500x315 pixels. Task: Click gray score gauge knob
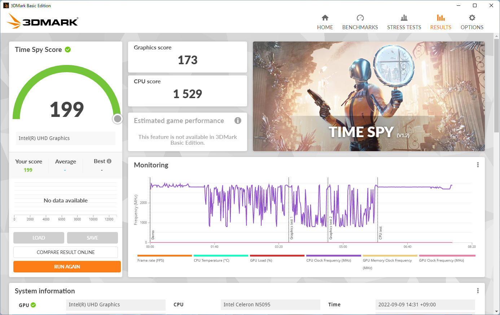(x=118, y=119)
